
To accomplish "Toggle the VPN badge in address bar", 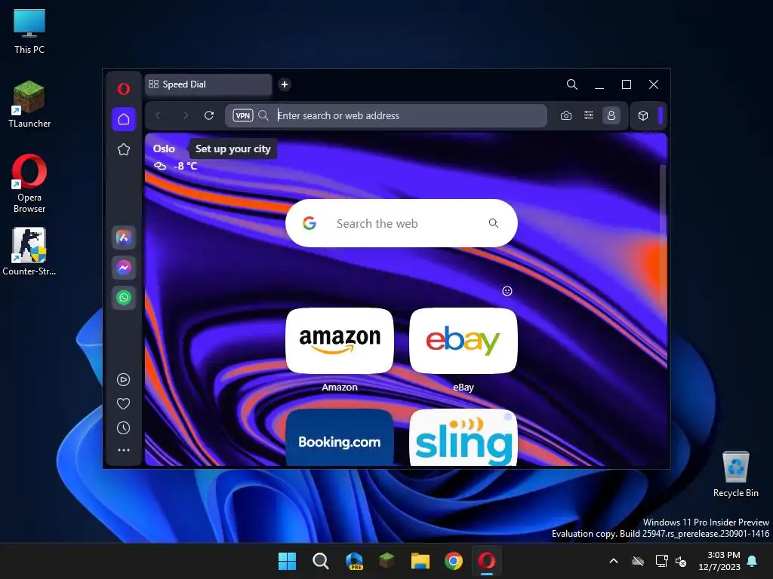I will click(x=242, y=115).
